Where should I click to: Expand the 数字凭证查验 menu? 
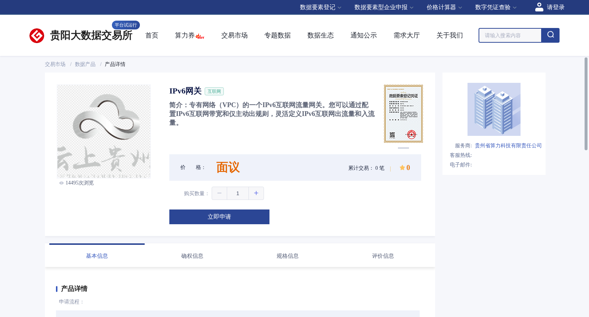pyautogui.click(x=495, y=7)
